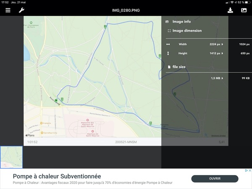This screenshot has height=189, width=252.
Task: Click the vertical height arrow icon
Action: coord(168,53)
